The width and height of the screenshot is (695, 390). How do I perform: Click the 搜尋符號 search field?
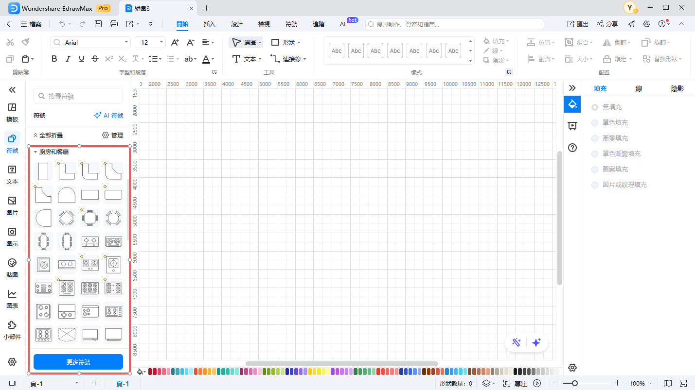pos(78,96)
